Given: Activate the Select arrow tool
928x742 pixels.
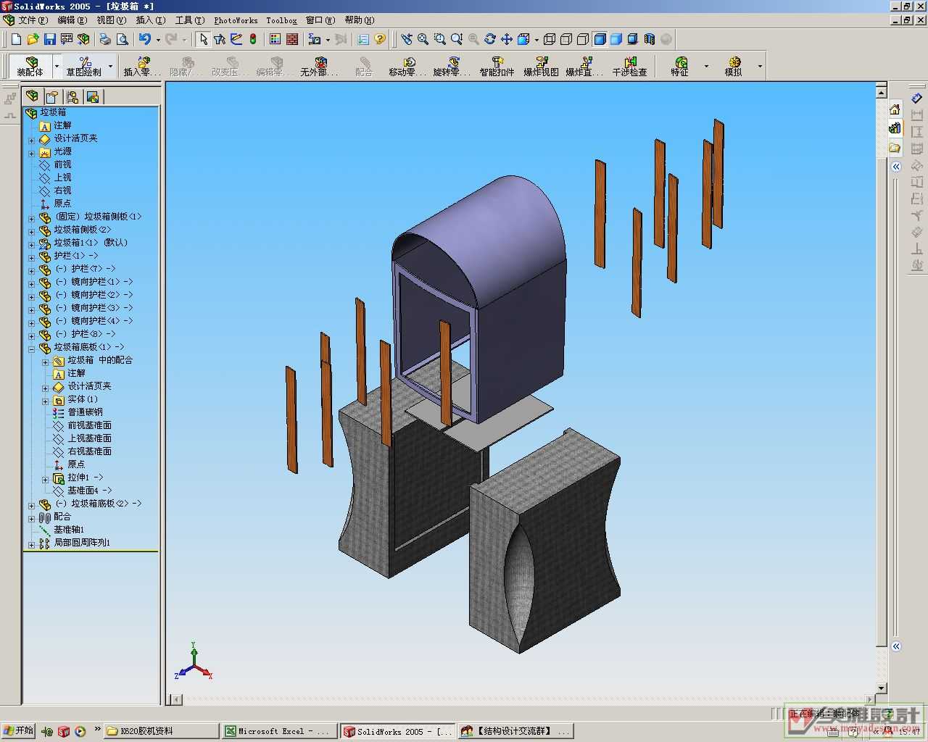Looking at the screenshot, I should pos(204,39).
